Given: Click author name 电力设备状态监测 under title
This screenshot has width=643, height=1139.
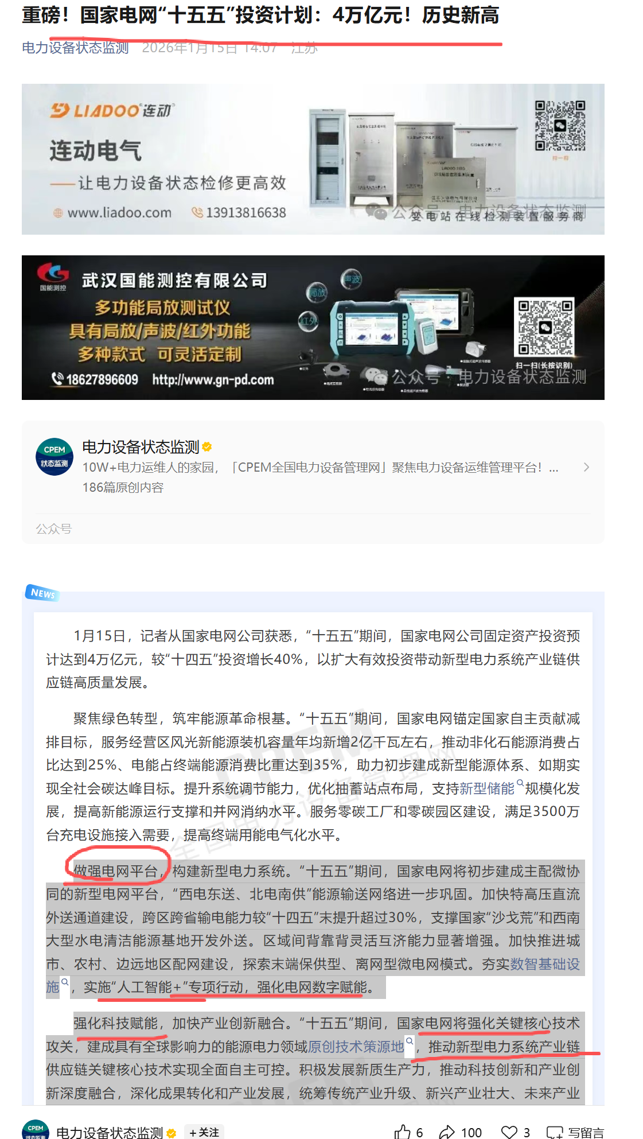Looking at the screenshot, I should coord(75,48).
